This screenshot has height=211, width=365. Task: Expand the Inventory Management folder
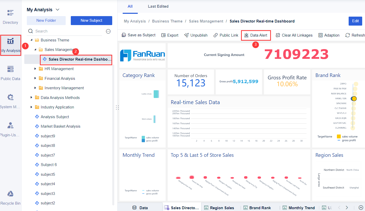click(x=35, y=88)
